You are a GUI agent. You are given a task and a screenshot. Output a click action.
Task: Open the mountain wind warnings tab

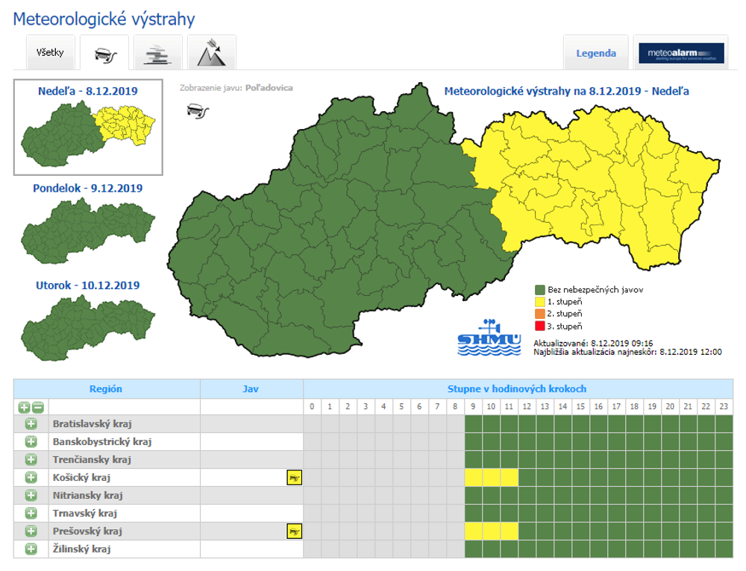(x=211, y=54)
